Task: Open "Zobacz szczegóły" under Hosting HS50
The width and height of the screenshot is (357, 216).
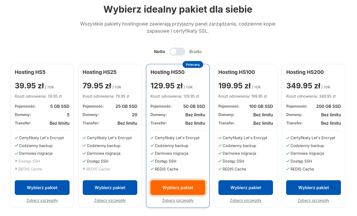Action: [178, 200]
